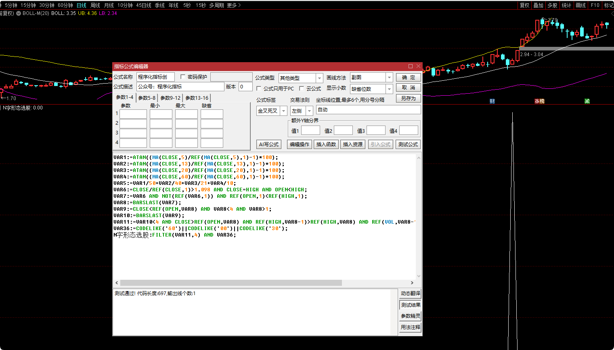Screen dimensions: 614x350
Task: Expand the 画线方法 dropdown list
Action: 389,78
